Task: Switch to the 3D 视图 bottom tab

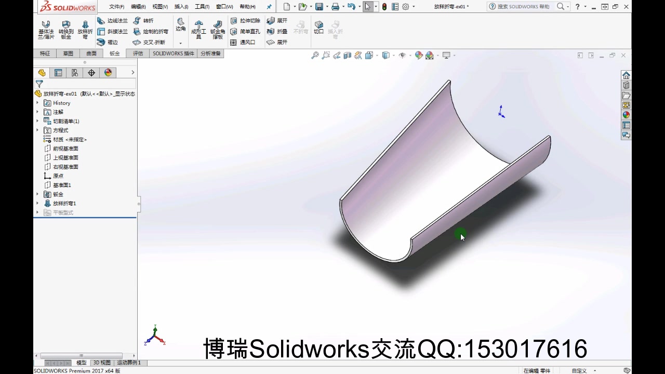Action: click(x=102, y=363)
